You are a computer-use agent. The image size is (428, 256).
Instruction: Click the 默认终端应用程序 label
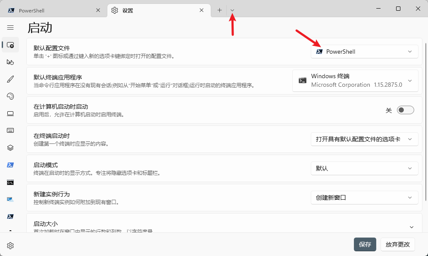click(x=58, y=77)
